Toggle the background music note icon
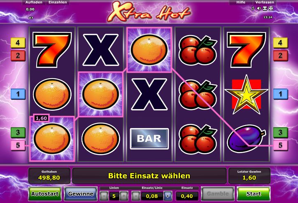This screenshot has height=203, width=298. coord(253,8)
